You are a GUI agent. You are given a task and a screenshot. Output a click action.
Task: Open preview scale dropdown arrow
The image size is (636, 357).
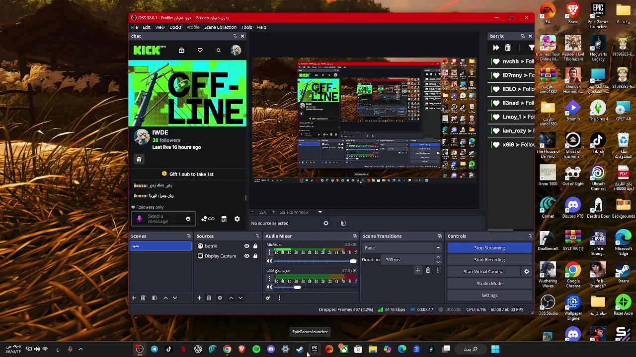click(x=320, y=212)
